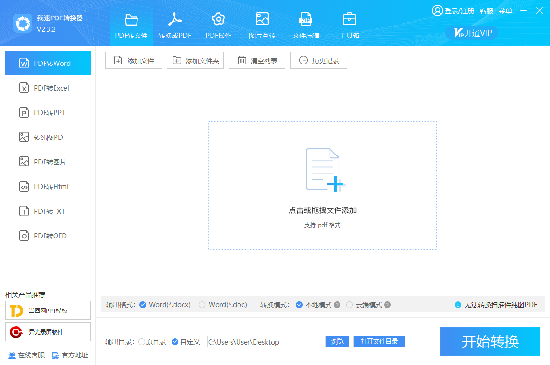Close the converter window
The height and width of the screenshot is (365, 550).
coord(540,10)
